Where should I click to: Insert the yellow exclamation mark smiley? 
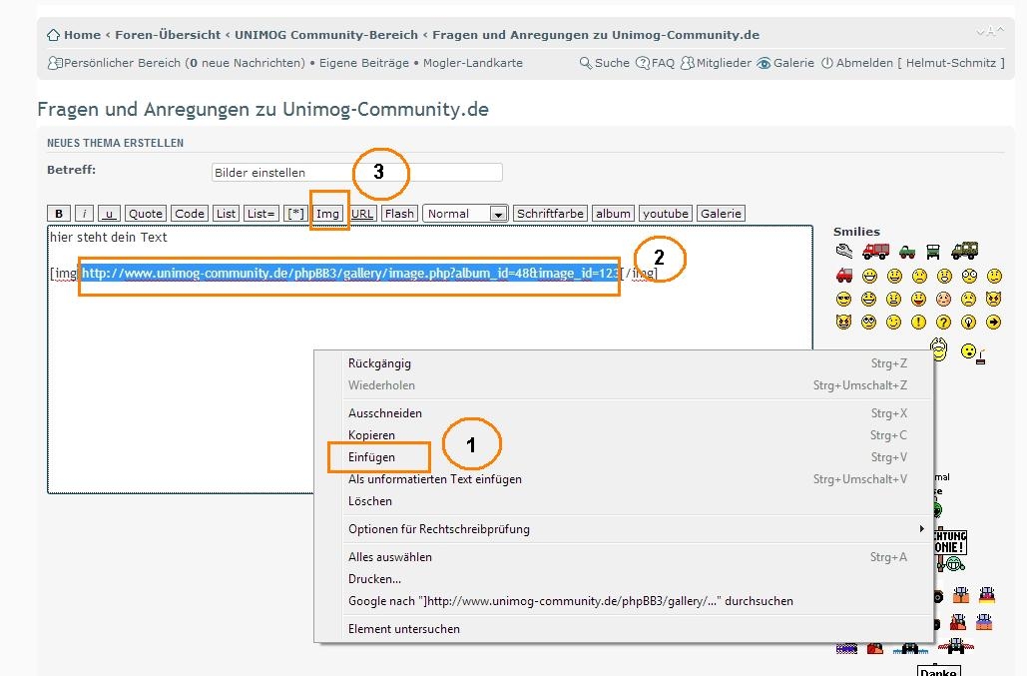pos(918,322)
